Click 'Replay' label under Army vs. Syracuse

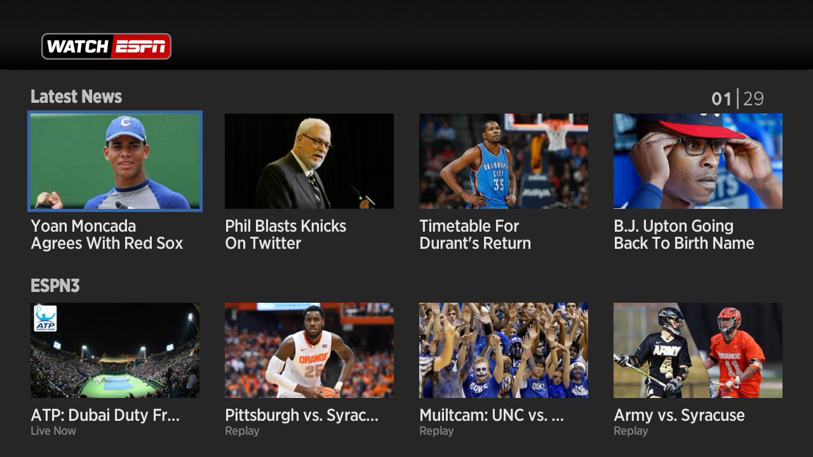(631, 431)
